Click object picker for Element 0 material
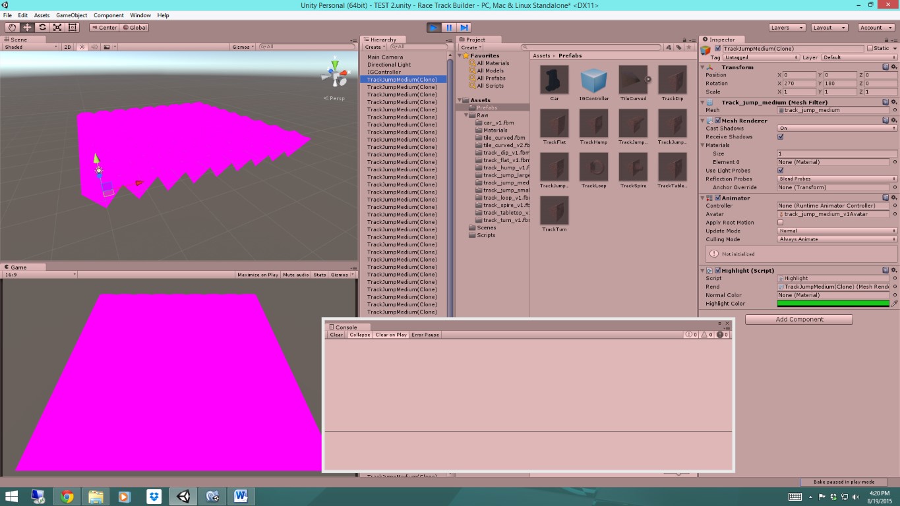Viewport: 900px width, 506px height. coord(895,162)
